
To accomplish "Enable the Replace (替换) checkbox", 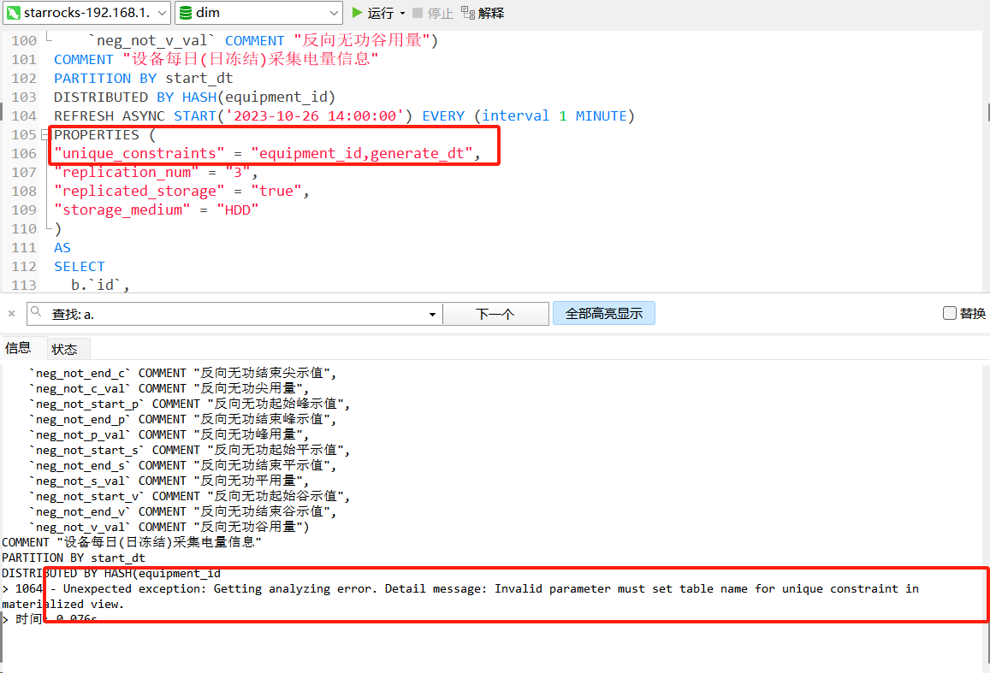I will tap(949, 313).
